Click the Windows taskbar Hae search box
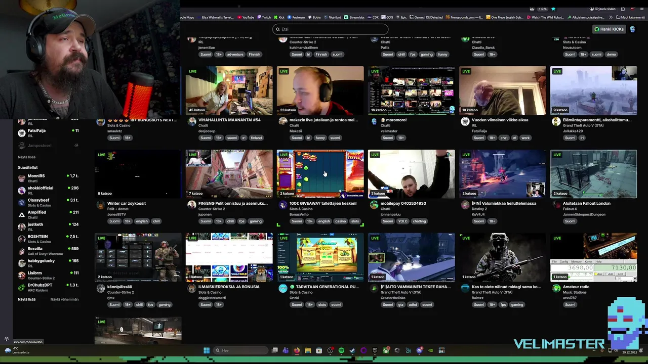Screen dimensions: 648x364 pos(240,350)
